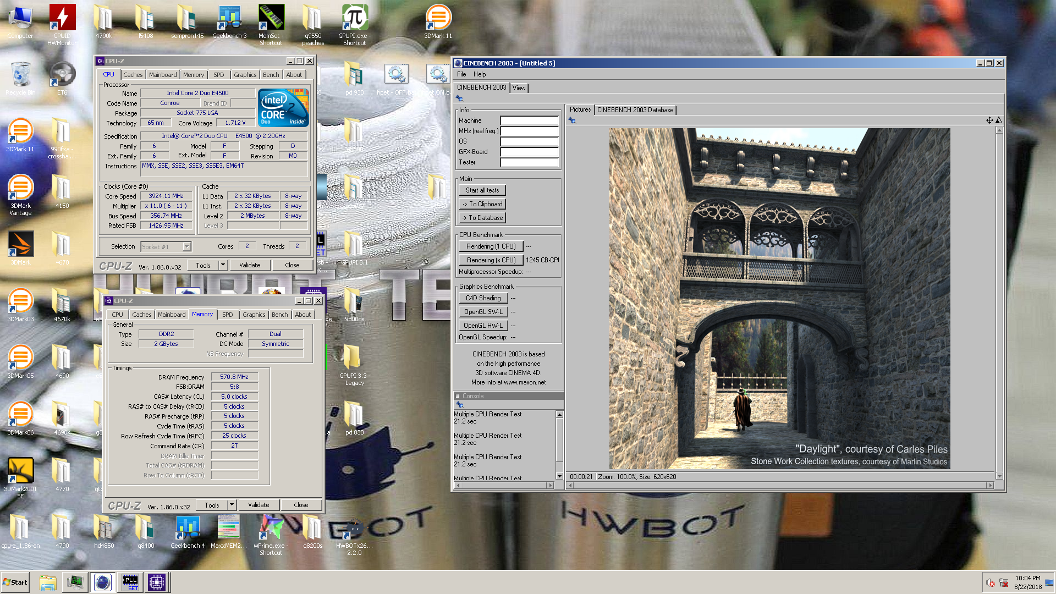Screen dimensions: 1056x594
Task: Open the MaxxMEM2 desktop icon
Action: (229, 531)
